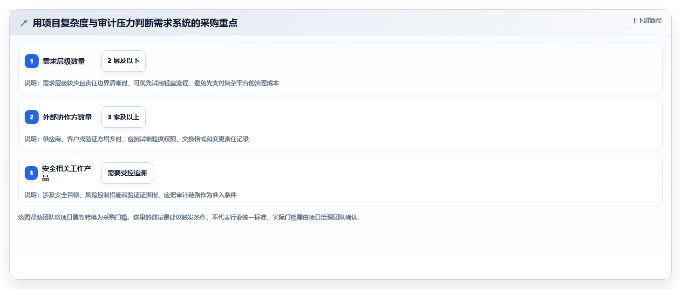Viewport: 681px width, 289px height.
Task: Click the arrow icon beside the title
Action: click(x=24, y=23)
